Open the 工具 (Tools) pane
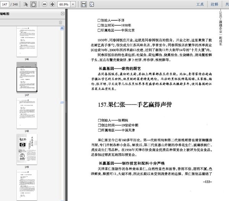This screenshot has width=229, height=201. pos(200,4)
